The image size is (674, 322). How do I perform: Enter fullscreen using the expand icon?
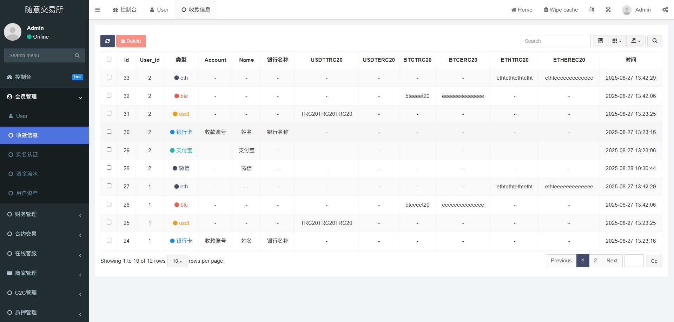[x=608, y=10]
